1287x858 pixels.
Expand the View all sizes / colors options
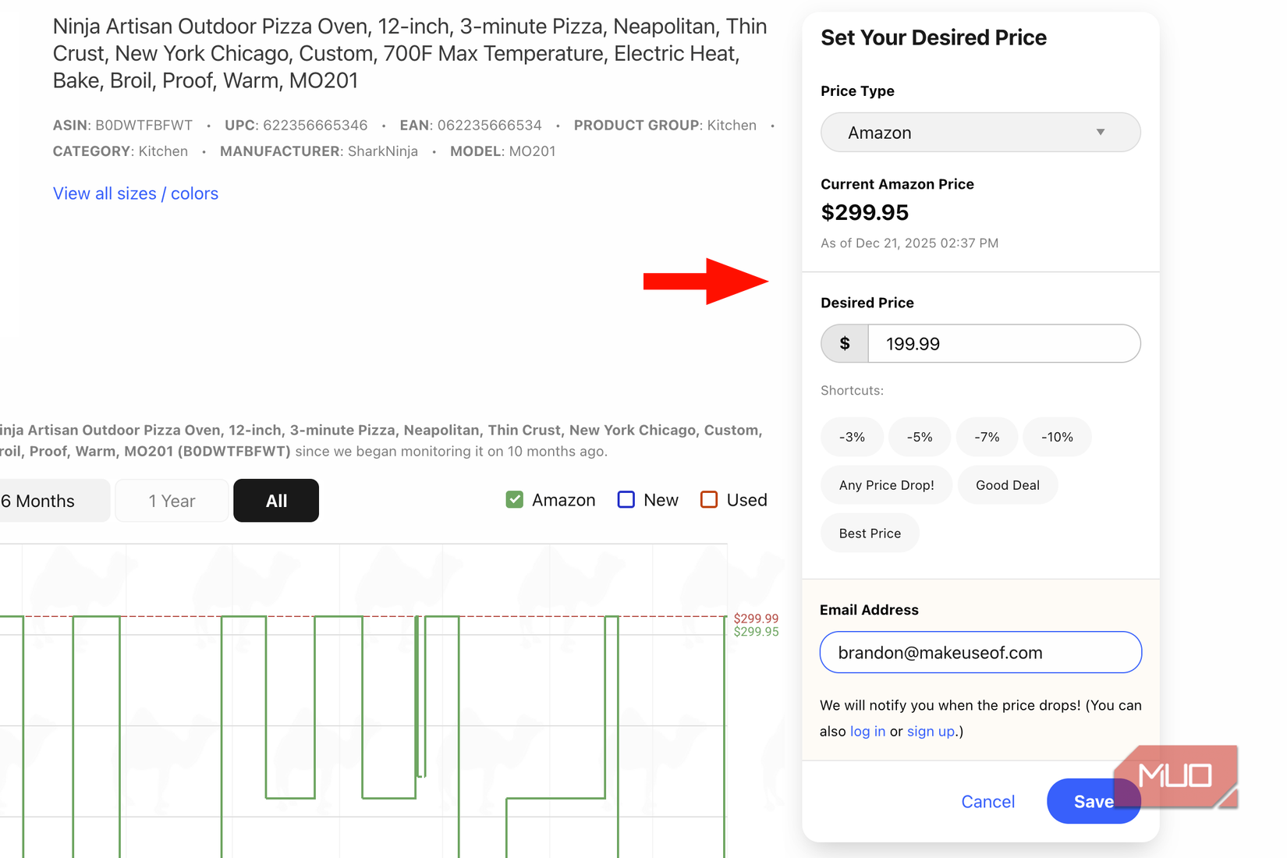[x=135, y=193]
